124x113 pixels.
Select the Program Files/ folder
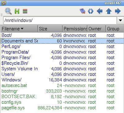point(16,58)
